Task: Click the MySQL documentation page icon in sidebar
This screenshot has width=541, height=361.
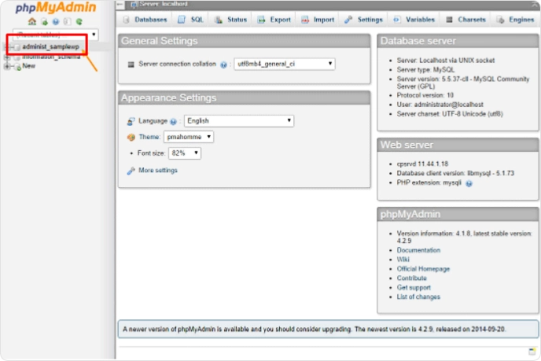Action: pos(68,22)
